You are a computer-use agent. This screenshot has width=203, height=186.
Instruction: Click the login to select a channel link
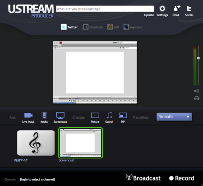tap(37, 179)
